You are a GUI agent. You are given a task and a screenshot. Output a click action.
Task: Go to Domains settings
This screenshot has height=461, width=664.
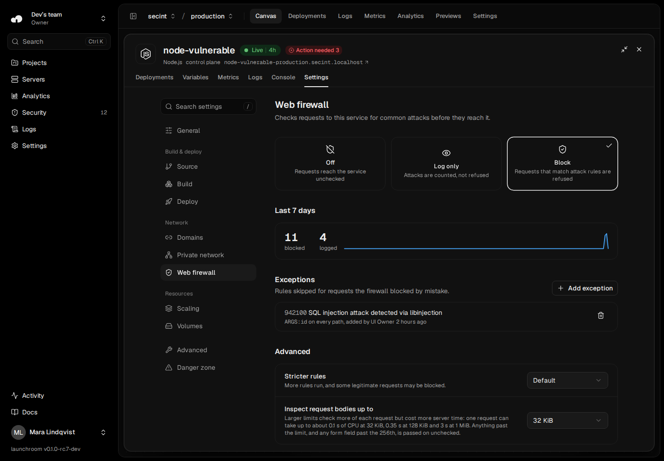point(208,237)
